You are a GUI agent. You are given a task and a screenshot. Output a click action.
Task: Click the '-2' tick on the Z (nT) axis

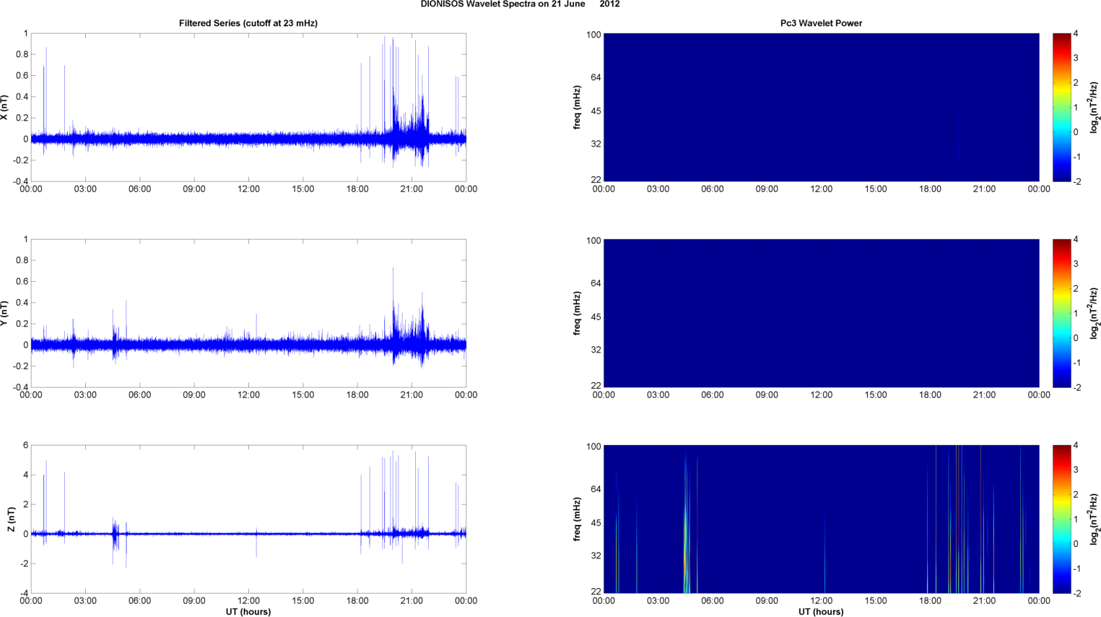(x=24, y=564)
